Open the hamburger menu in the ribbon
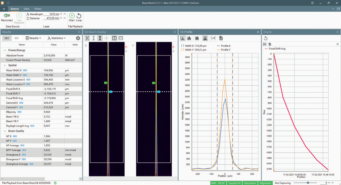 click(x=4, y=9)
